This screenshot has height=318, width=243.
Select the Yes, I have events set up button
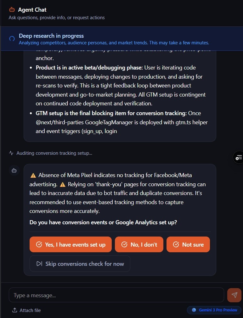(x=71, y=244)
